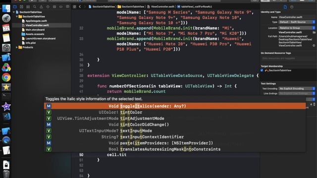This screenshot has height=178, width=317.
Task: Open Google Chrome from the Dock
Action: pyautogui.click(x=6, y=77)
